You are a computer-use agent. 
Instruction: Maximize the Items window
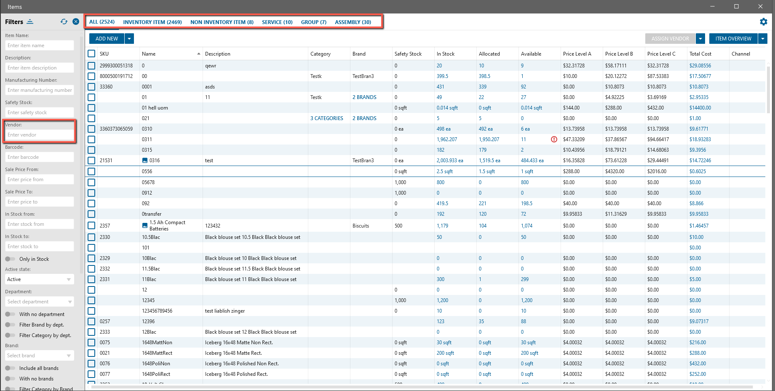(736, 6)
